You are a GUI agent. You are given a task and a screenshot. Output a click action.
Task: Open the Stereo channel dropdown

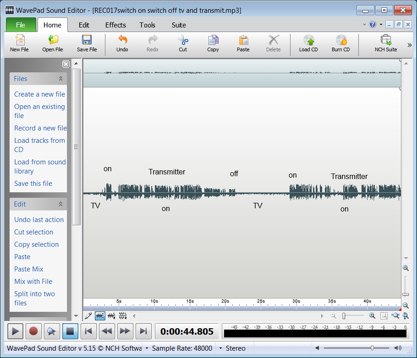click(x=220, y=348)
